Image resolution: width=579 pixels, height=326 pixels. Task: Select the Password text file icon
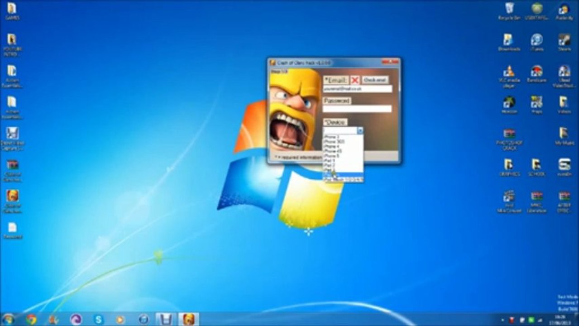tap(12, 230)
